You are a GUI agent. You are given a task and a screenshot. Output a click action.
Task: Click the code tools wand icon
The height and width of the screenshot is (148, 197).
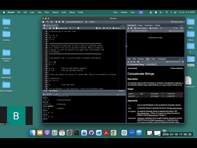[x=74, y=28]
